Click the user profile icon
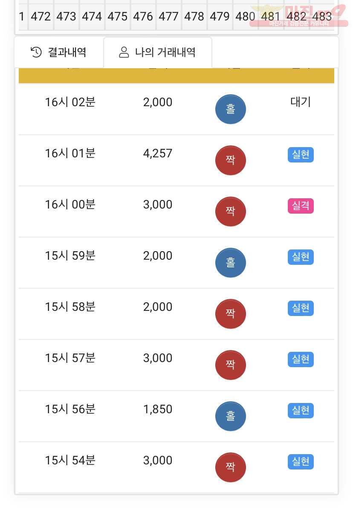The width and height of the screenshot is (353, 510). click(124, 52)
